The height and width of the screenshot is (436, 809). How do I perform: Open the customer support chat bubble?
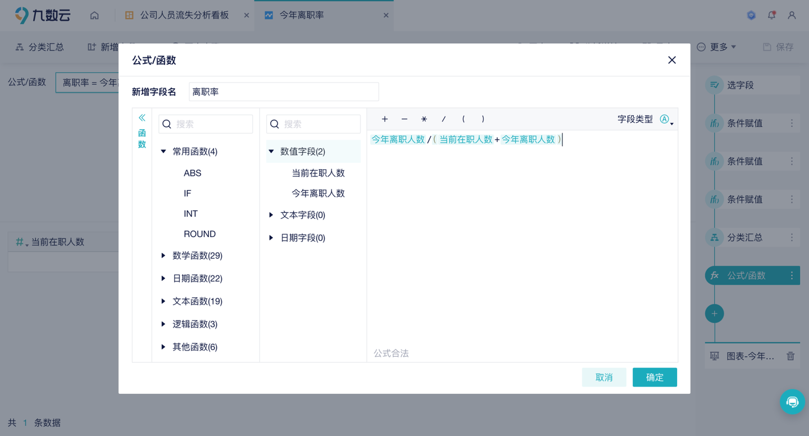pos(793,402)
